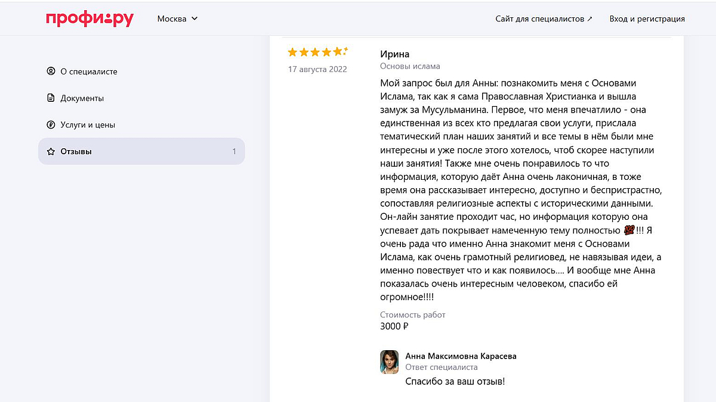Open the Москва city dropdown
This screenshot has height=402, width=716.
click(172, 18)
